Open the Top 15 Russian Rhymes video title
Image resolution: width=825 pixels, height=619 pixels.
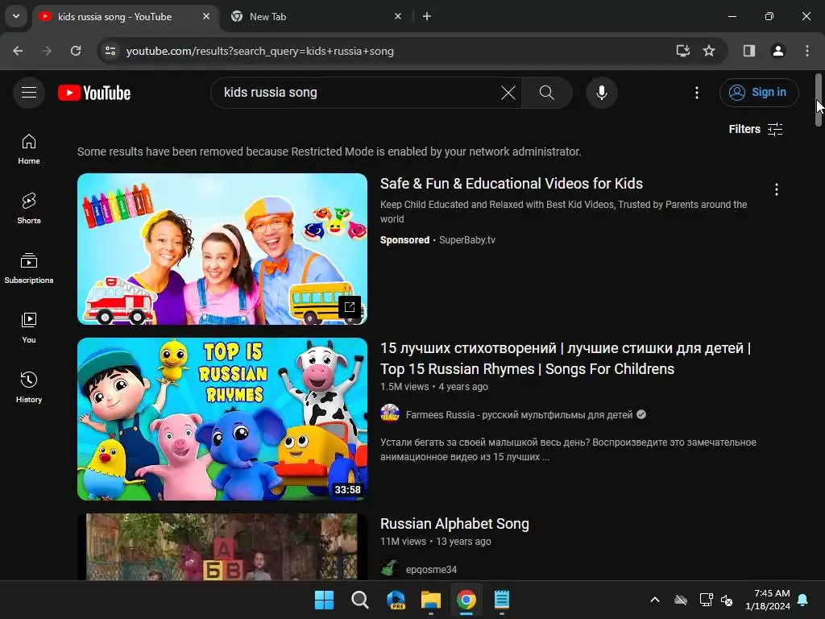click(x=565, y=359)
